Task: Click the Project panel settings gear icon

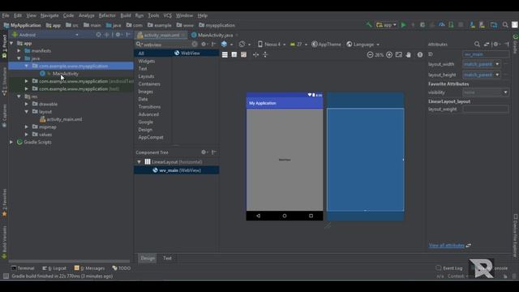Action: pos(118,34)
